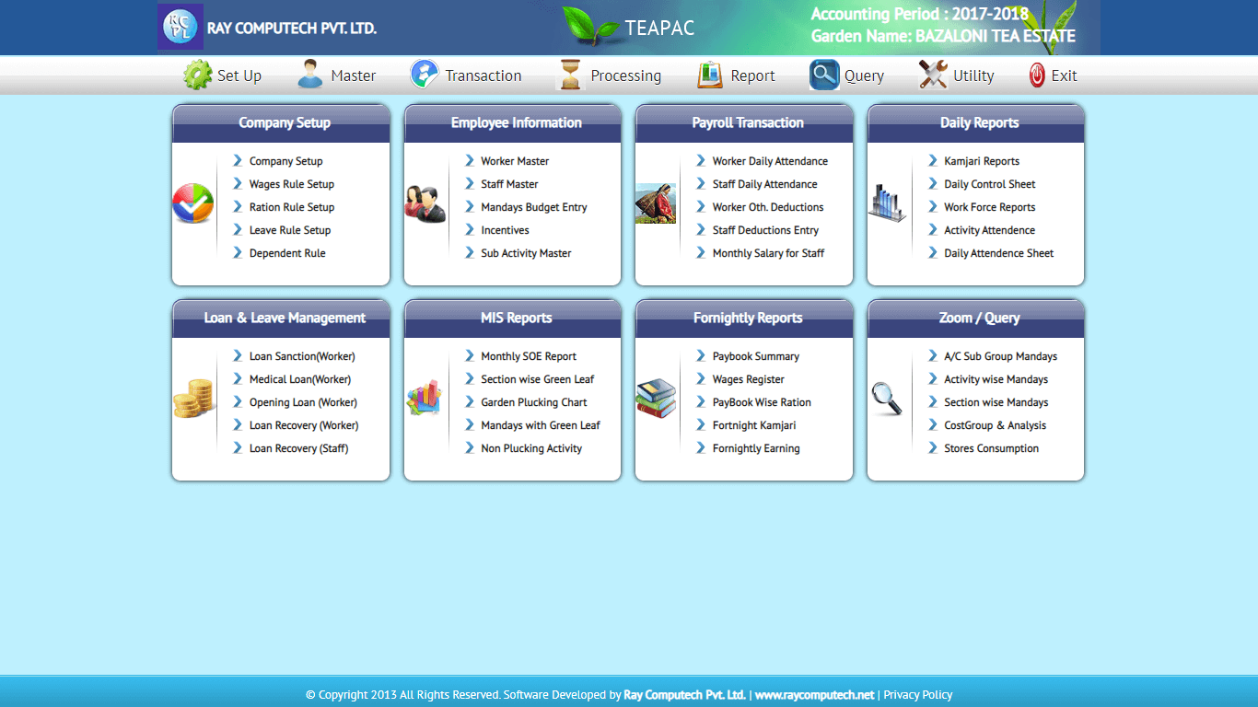Open Ration Rule Setup
Viewport: 1258px width, 707px height.
pyautogui.click(x=292, y=207)
